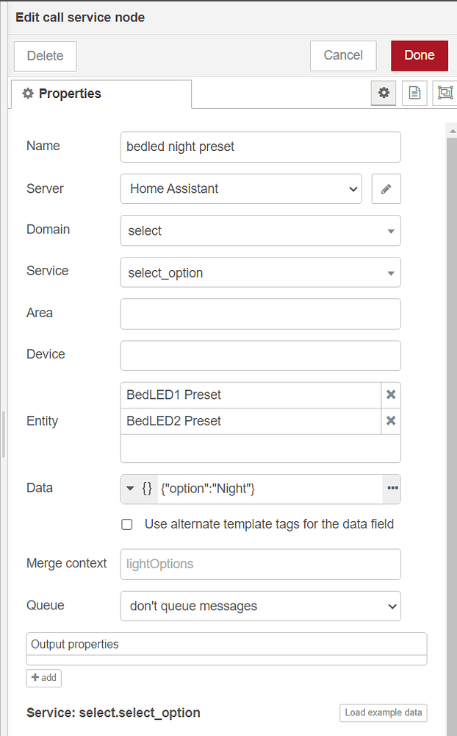
Task: Click the Done button to save
Action: pos(419,55)
